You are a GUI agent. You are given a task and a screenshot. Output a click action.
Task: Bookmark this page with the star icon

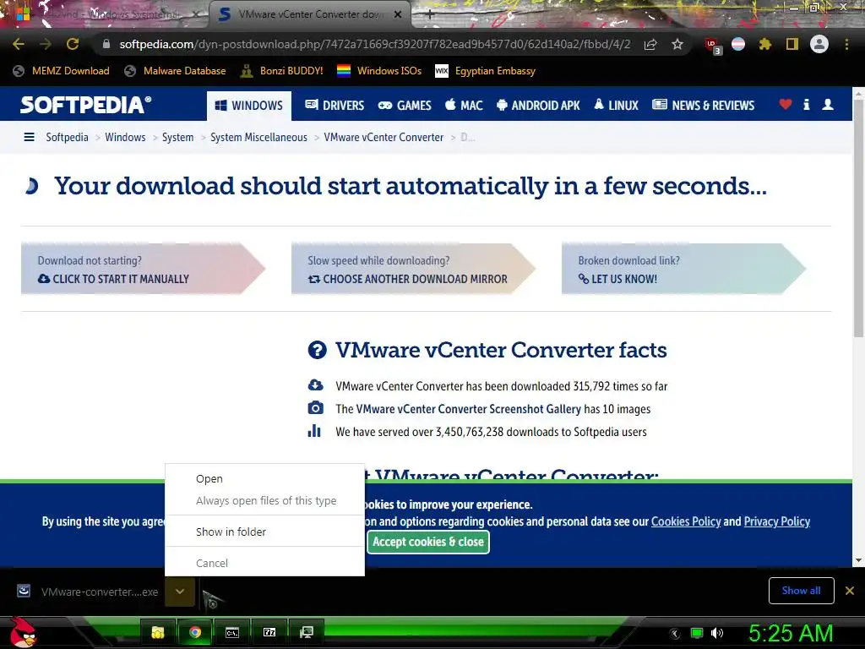(x=677, y=44)
